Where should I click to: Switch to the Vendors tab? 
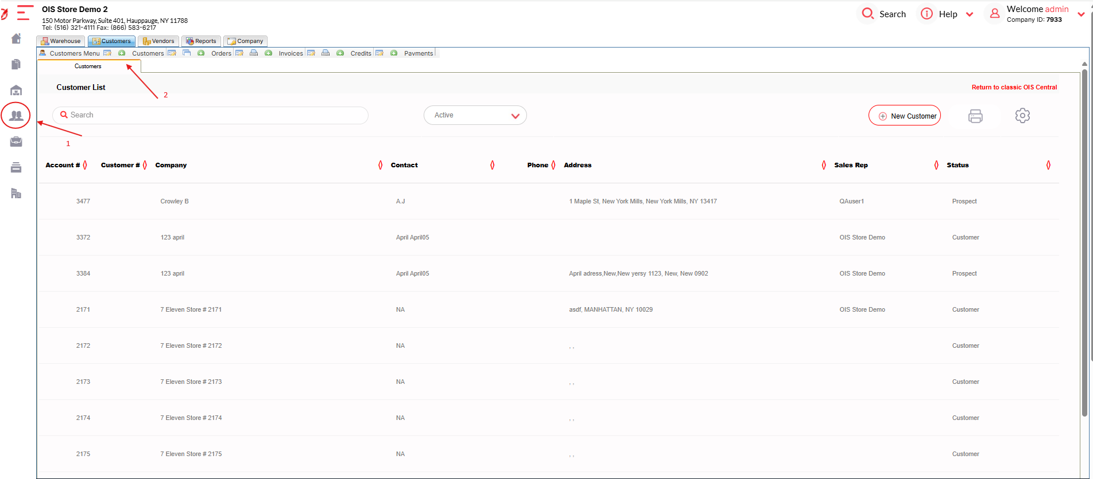click(x=158, y=41)
